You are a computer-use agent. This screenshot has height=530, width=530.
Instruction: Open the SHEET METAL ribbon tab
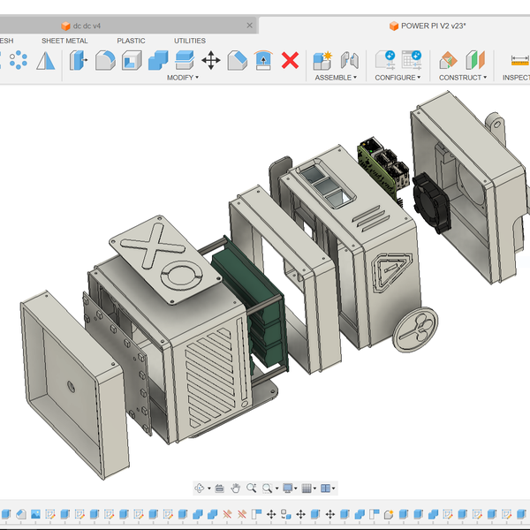click(64, 41)
